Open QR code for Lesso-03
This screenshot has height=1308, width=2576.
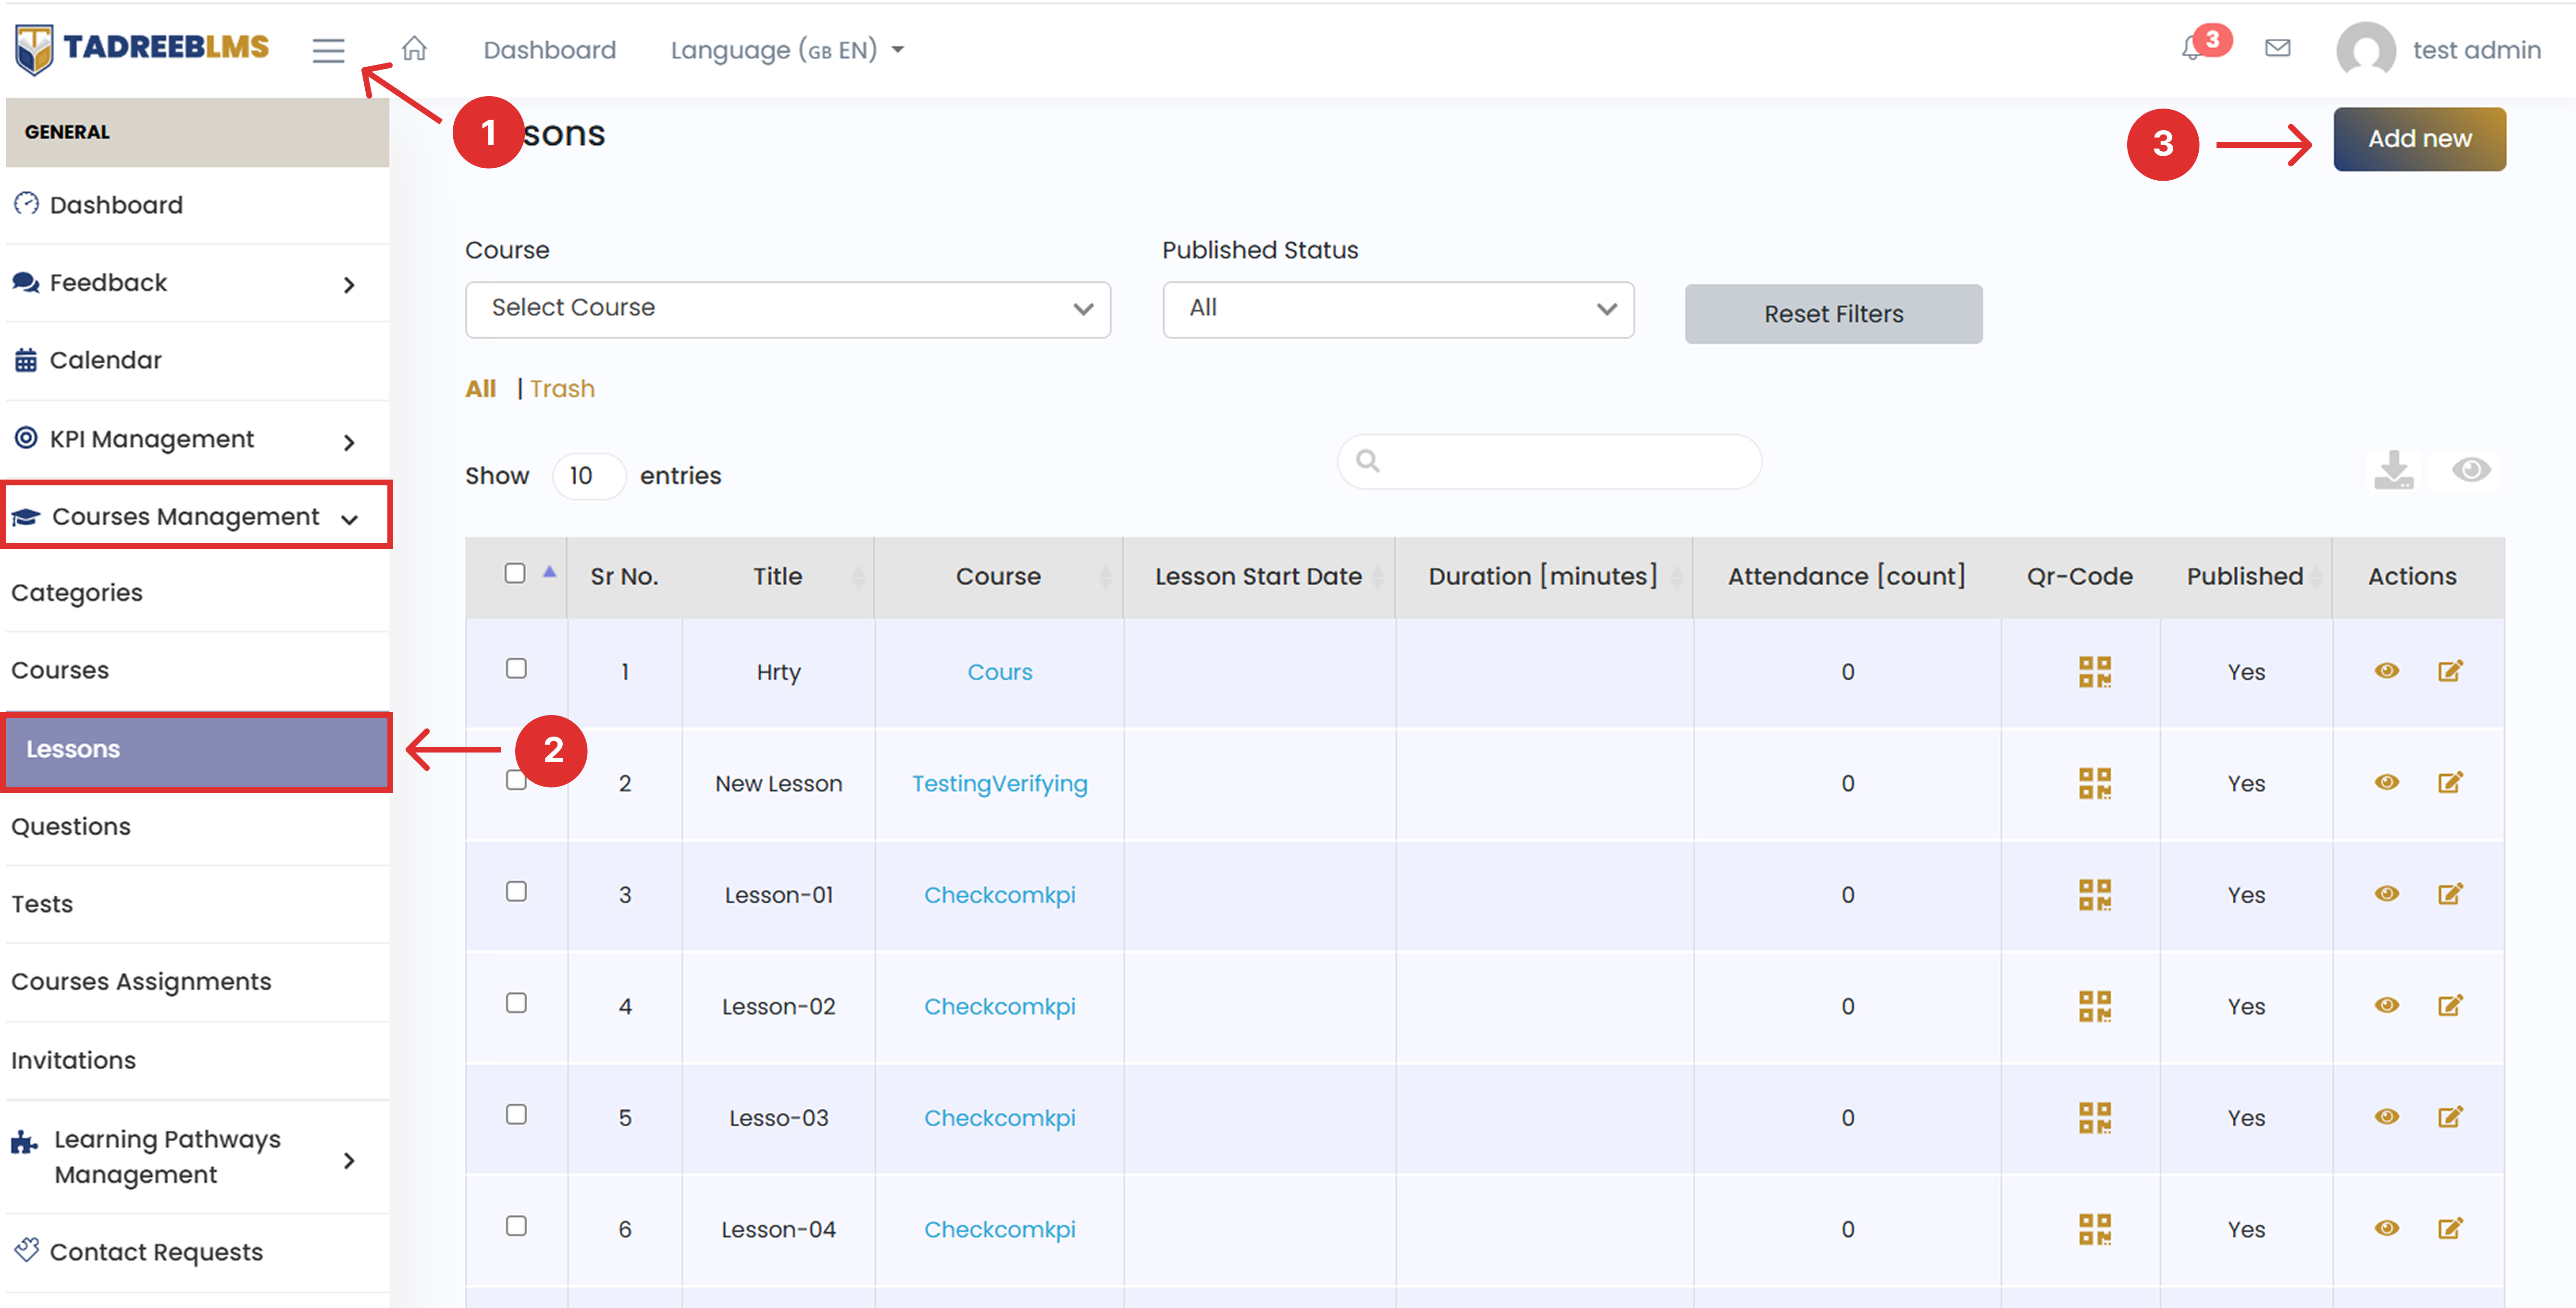(x=2094, y=1118)
